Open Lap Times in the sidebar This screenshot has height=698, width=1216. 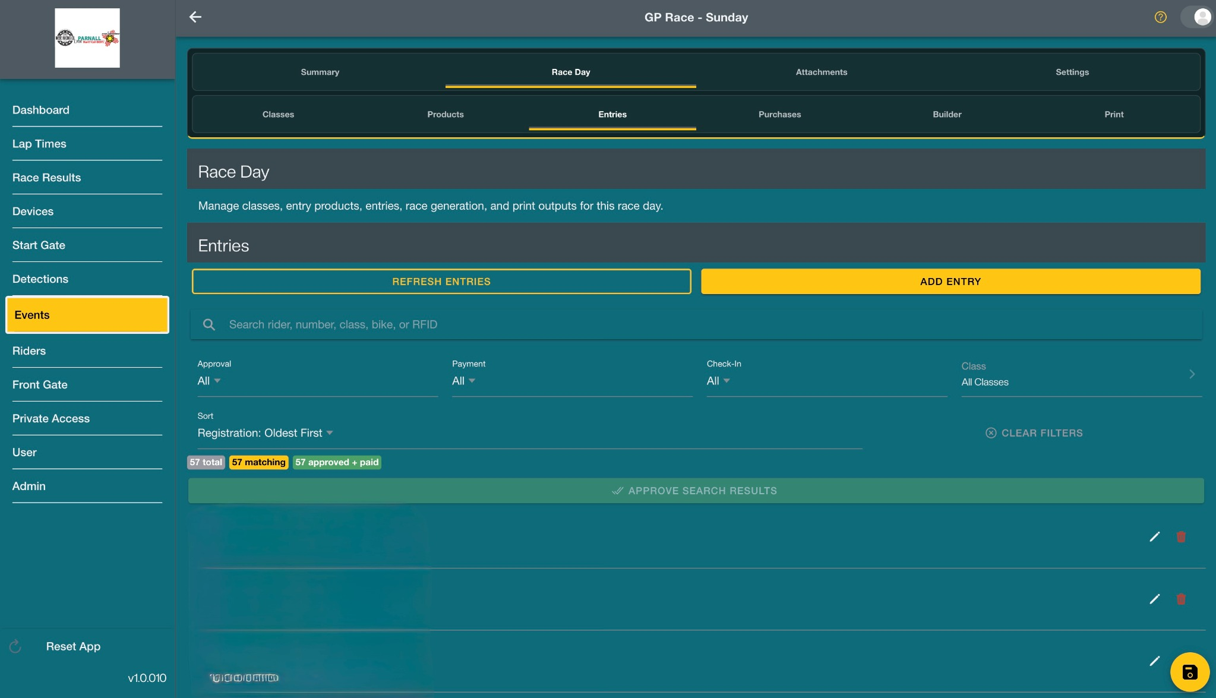pos(87,144)
